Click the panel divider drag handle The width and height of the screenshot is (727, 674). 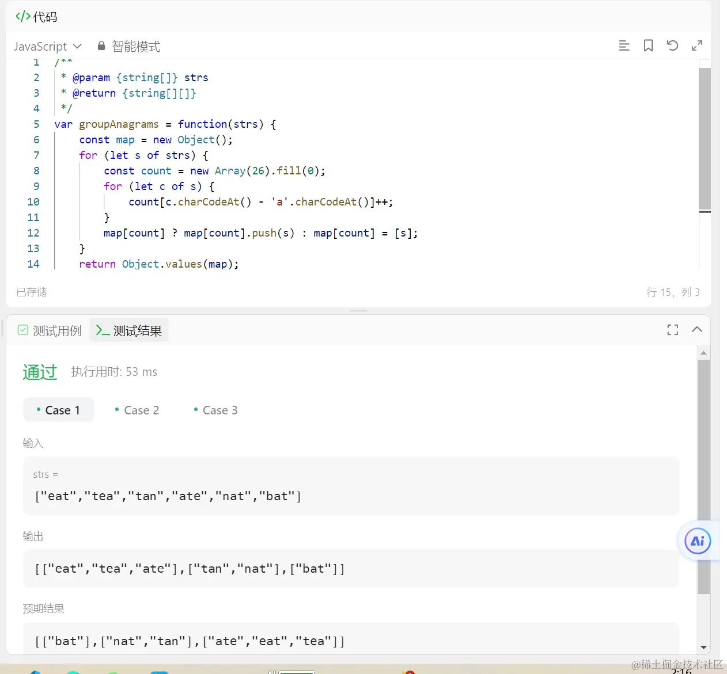358,311
